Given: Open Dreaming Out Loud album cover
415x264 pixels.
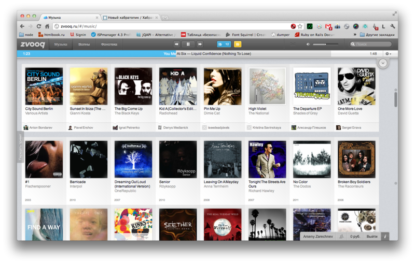Looking at the screenshot, I should tap(133, 159).
